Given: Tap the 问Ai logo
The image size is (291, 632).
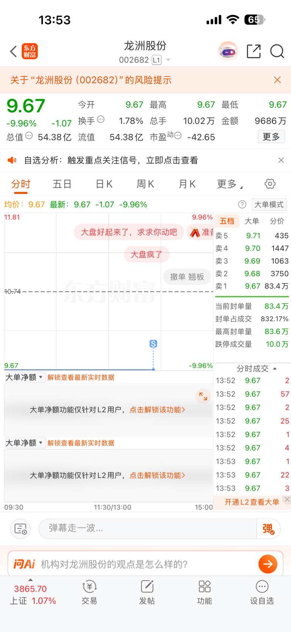Looking at the screenshot, I should click(x=24, y=564).
